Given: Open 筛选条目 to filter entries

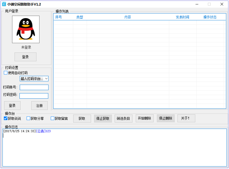Looking at the screenshot, I should 123,118.
